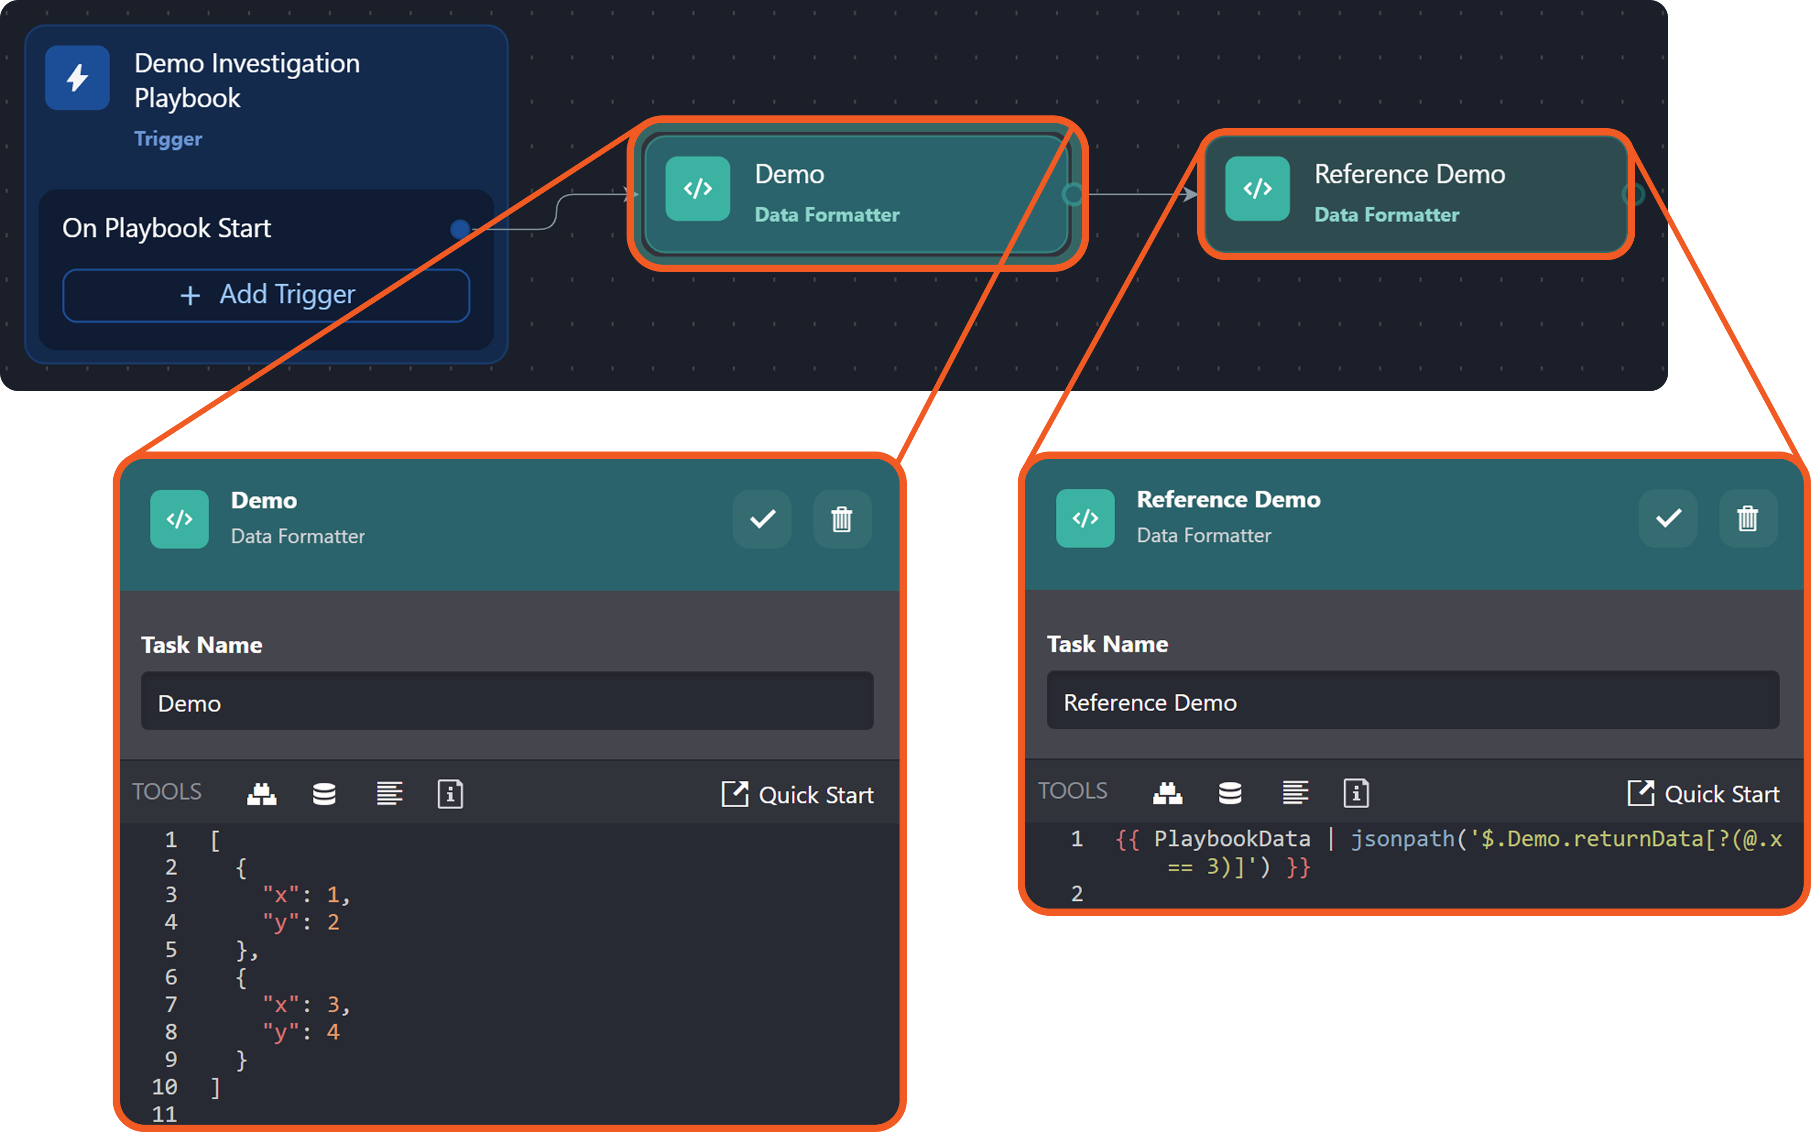The image size is (1811, 1132).
Task: Open blocks tool in Demo TOOLS bar
Action: click(x=262, y=794)
